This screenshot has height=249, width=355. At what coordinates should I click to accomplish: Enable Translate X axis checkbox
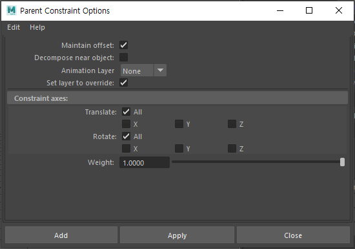pyautogui.click(x=126, y=124)
